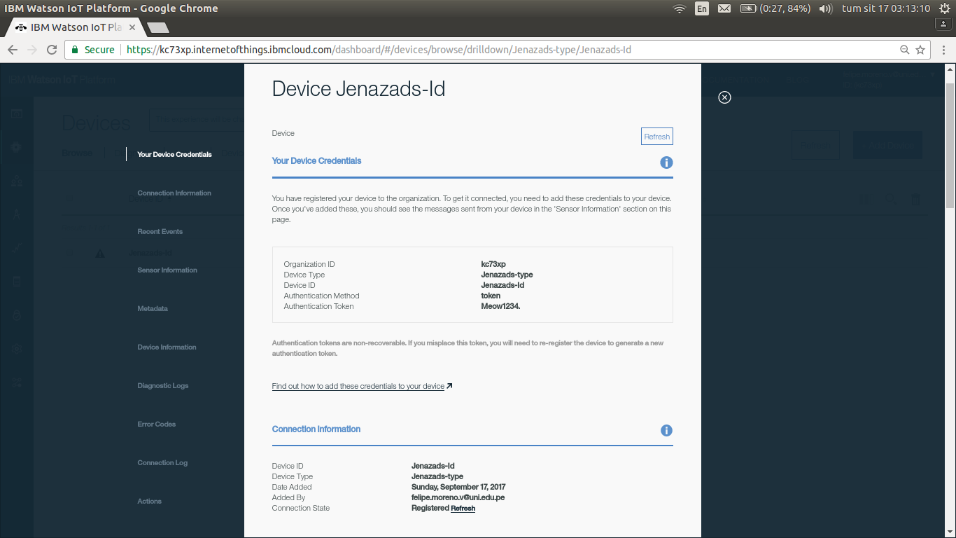Go to Metadata section
The height and width of the screenshot is (538, 956).
coord(153,308)
